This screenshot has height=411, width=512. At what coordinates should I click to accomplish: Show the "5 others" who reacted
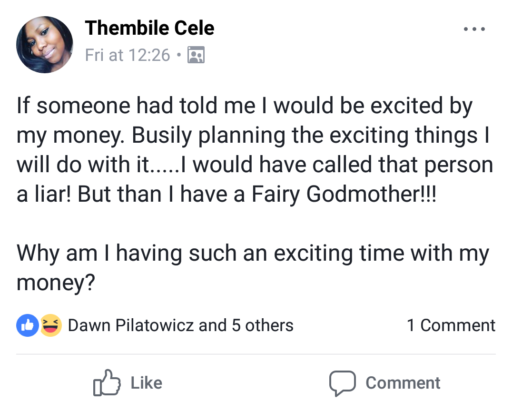point(262,325)
